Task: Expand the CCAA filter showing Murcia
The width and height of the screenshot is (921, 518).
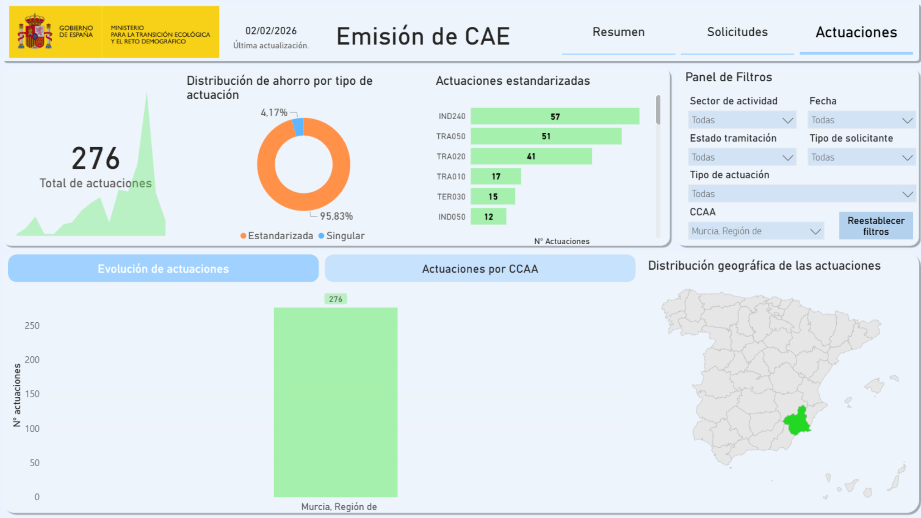Action: (x=756, y=231)
